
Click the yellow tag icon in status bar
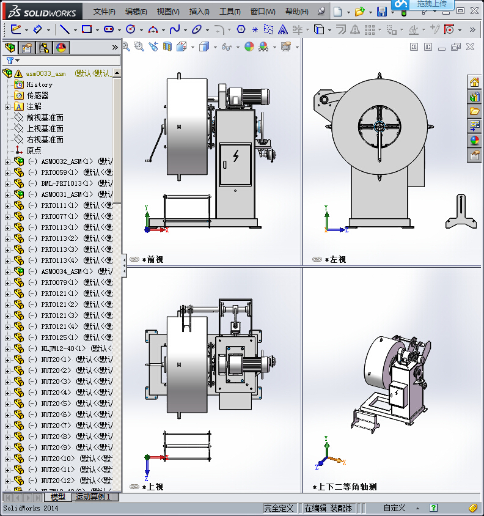(x=473, y=508)
